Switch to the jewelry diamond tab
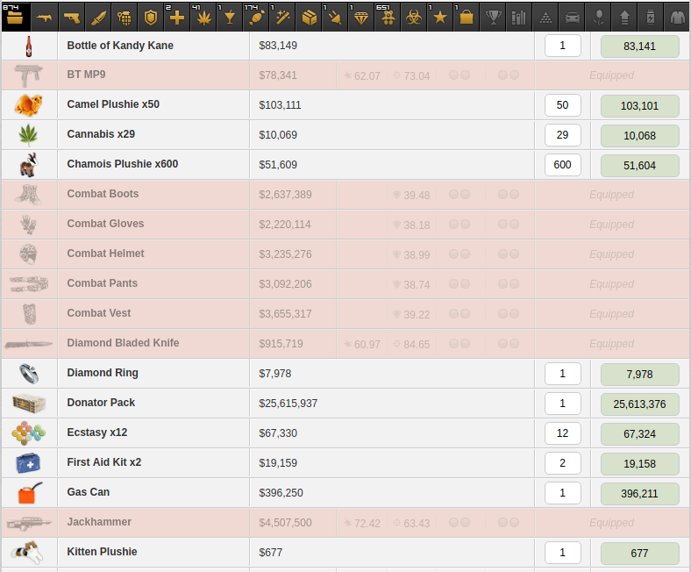Viewport: 691px width, 572px height. [361, 17]
